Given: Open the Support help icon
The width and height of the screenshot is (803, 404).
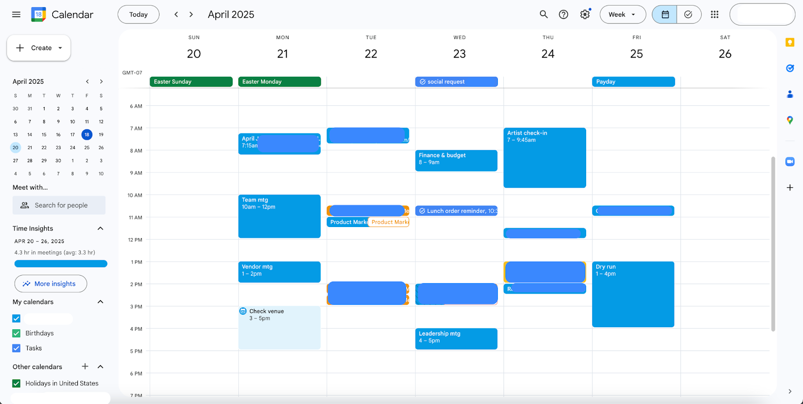Looking at the screenshot, I should coord(564,15).
